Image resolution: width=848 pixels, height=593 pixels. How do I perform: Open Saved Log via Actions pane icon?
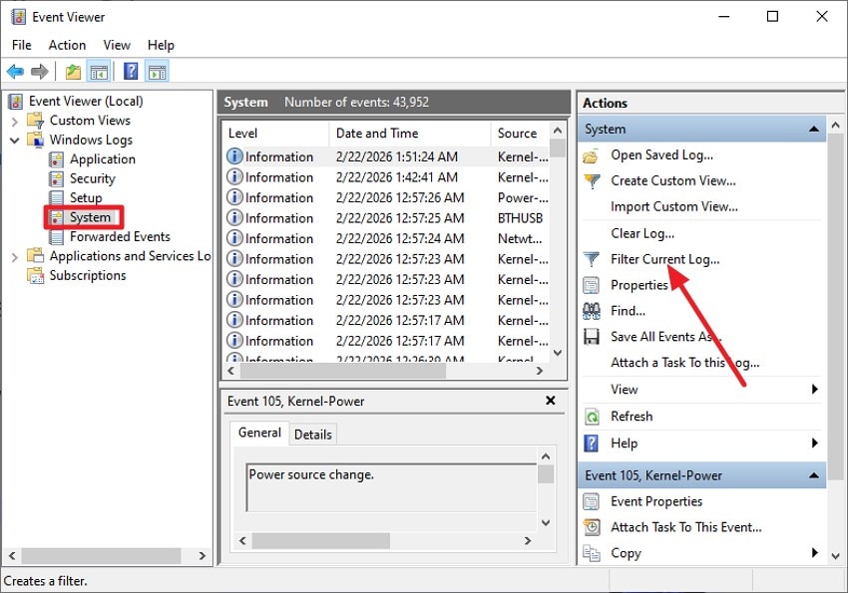(x=591, y=154)
